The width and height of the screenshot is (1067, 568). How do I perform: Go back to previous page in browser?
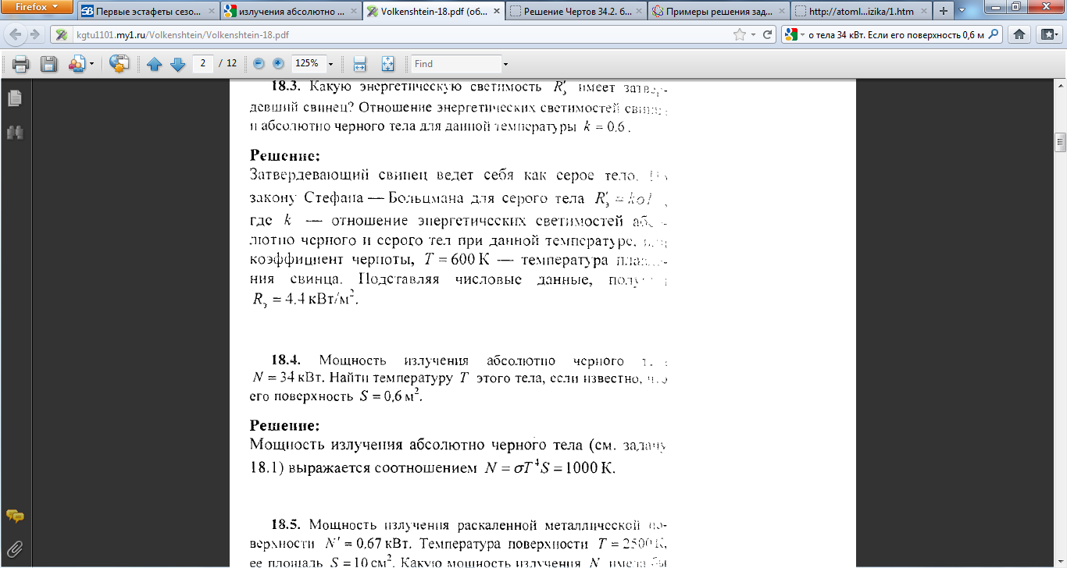pos(16,34)
